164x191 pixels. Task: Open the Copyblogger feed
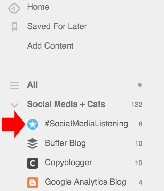tap(68, 163)
